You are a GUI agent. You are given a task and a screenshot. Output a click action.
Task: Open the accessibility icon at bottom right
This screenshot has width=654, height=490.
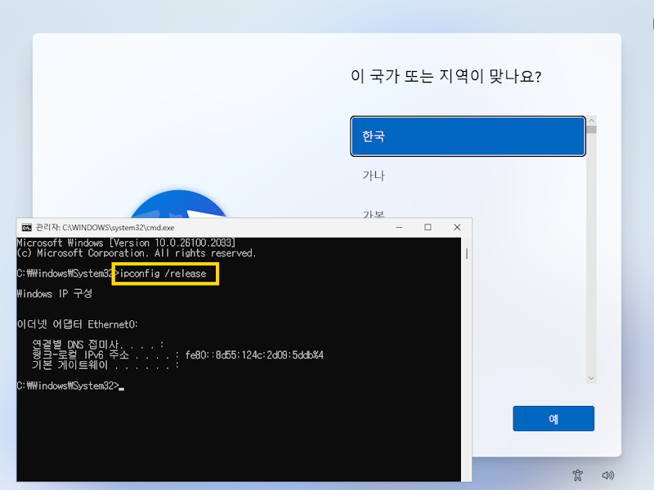(577, 475)
